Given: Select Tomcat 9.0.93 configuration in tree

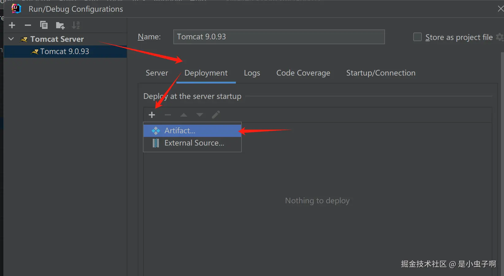Looking at the screenshot, I should click(x=64, y=52).
